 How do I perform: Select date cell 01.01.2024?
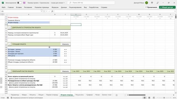coord(65,33)
